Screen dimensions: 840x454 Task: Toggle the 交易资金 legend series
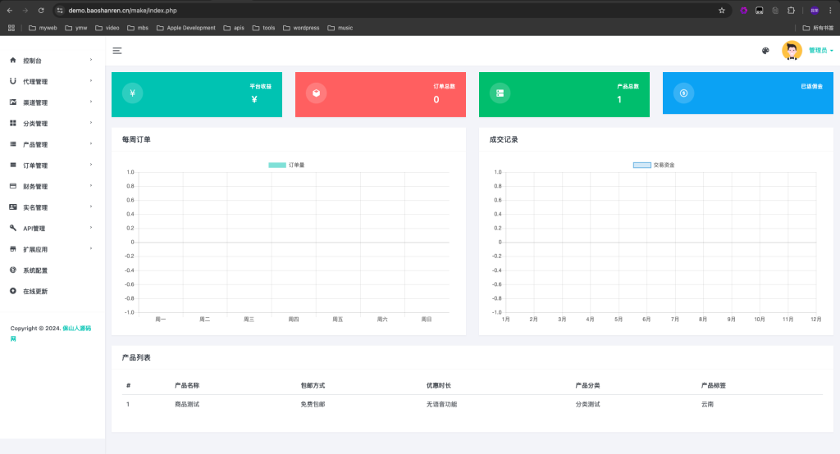(654, 165)
